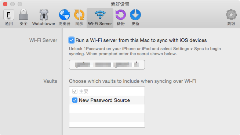Select the New Password Source row label

(x=104, y=100)
